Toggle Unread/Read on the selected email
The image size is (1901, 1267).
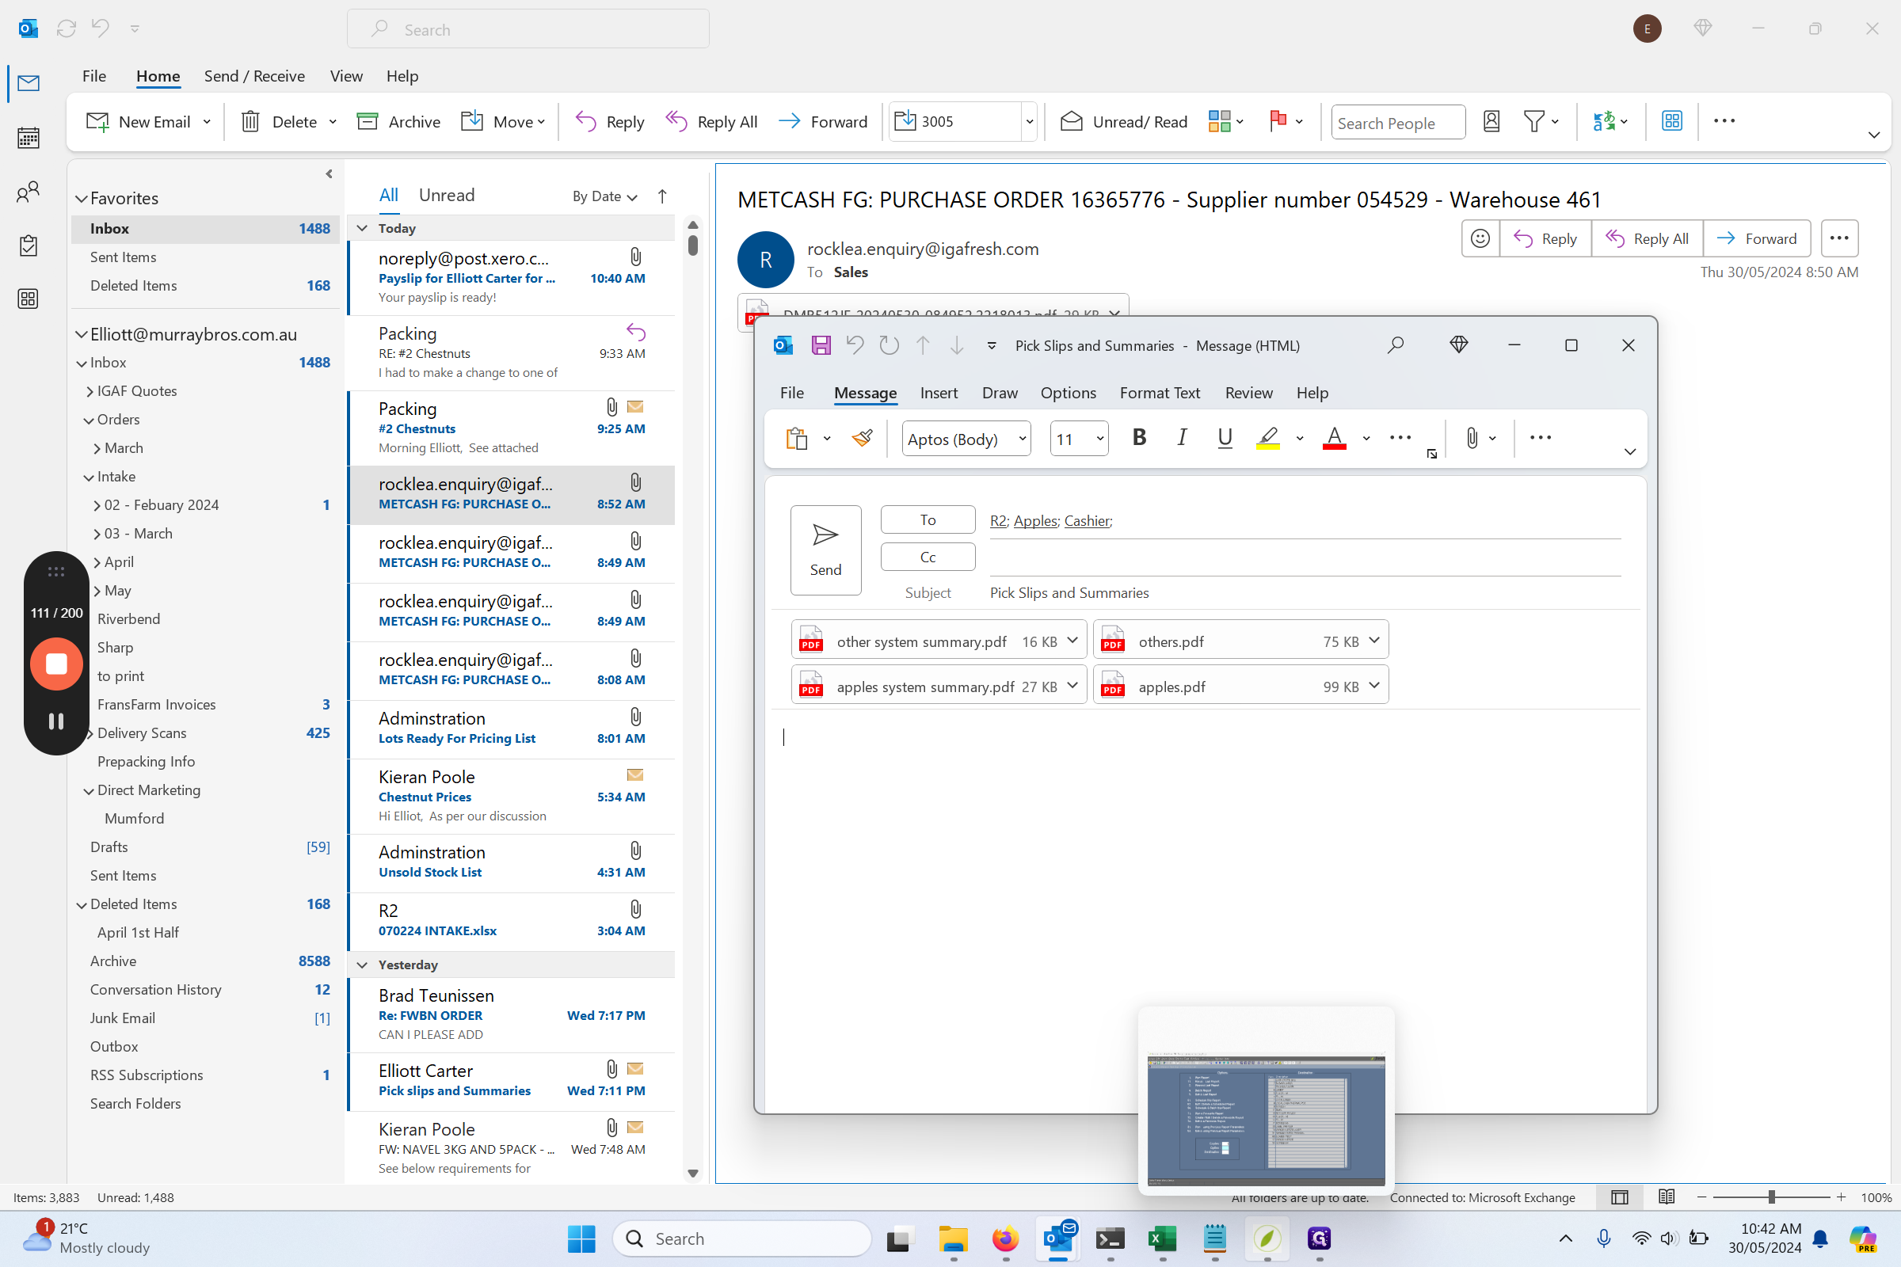1123,121
